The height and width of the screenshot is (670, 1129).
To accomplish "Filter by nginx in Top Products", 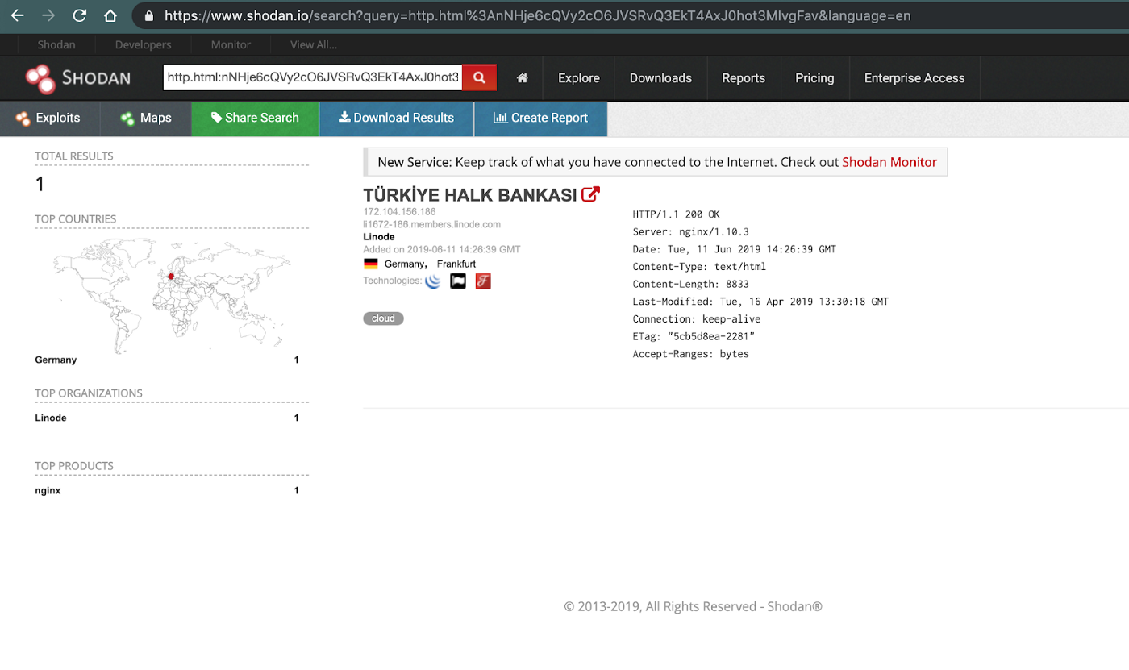I will coord(48,490).
